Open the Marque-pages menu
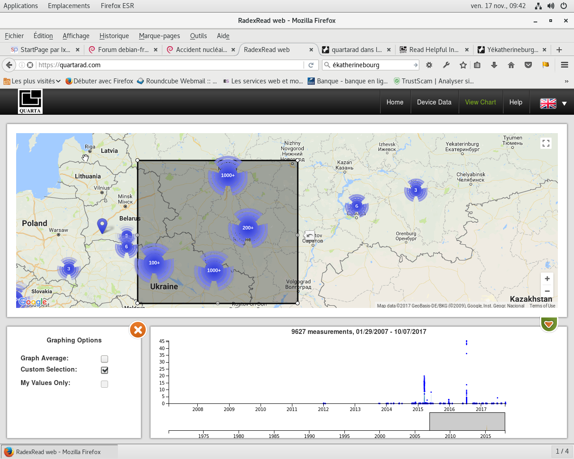574x459 pixels. coord(159,36)
